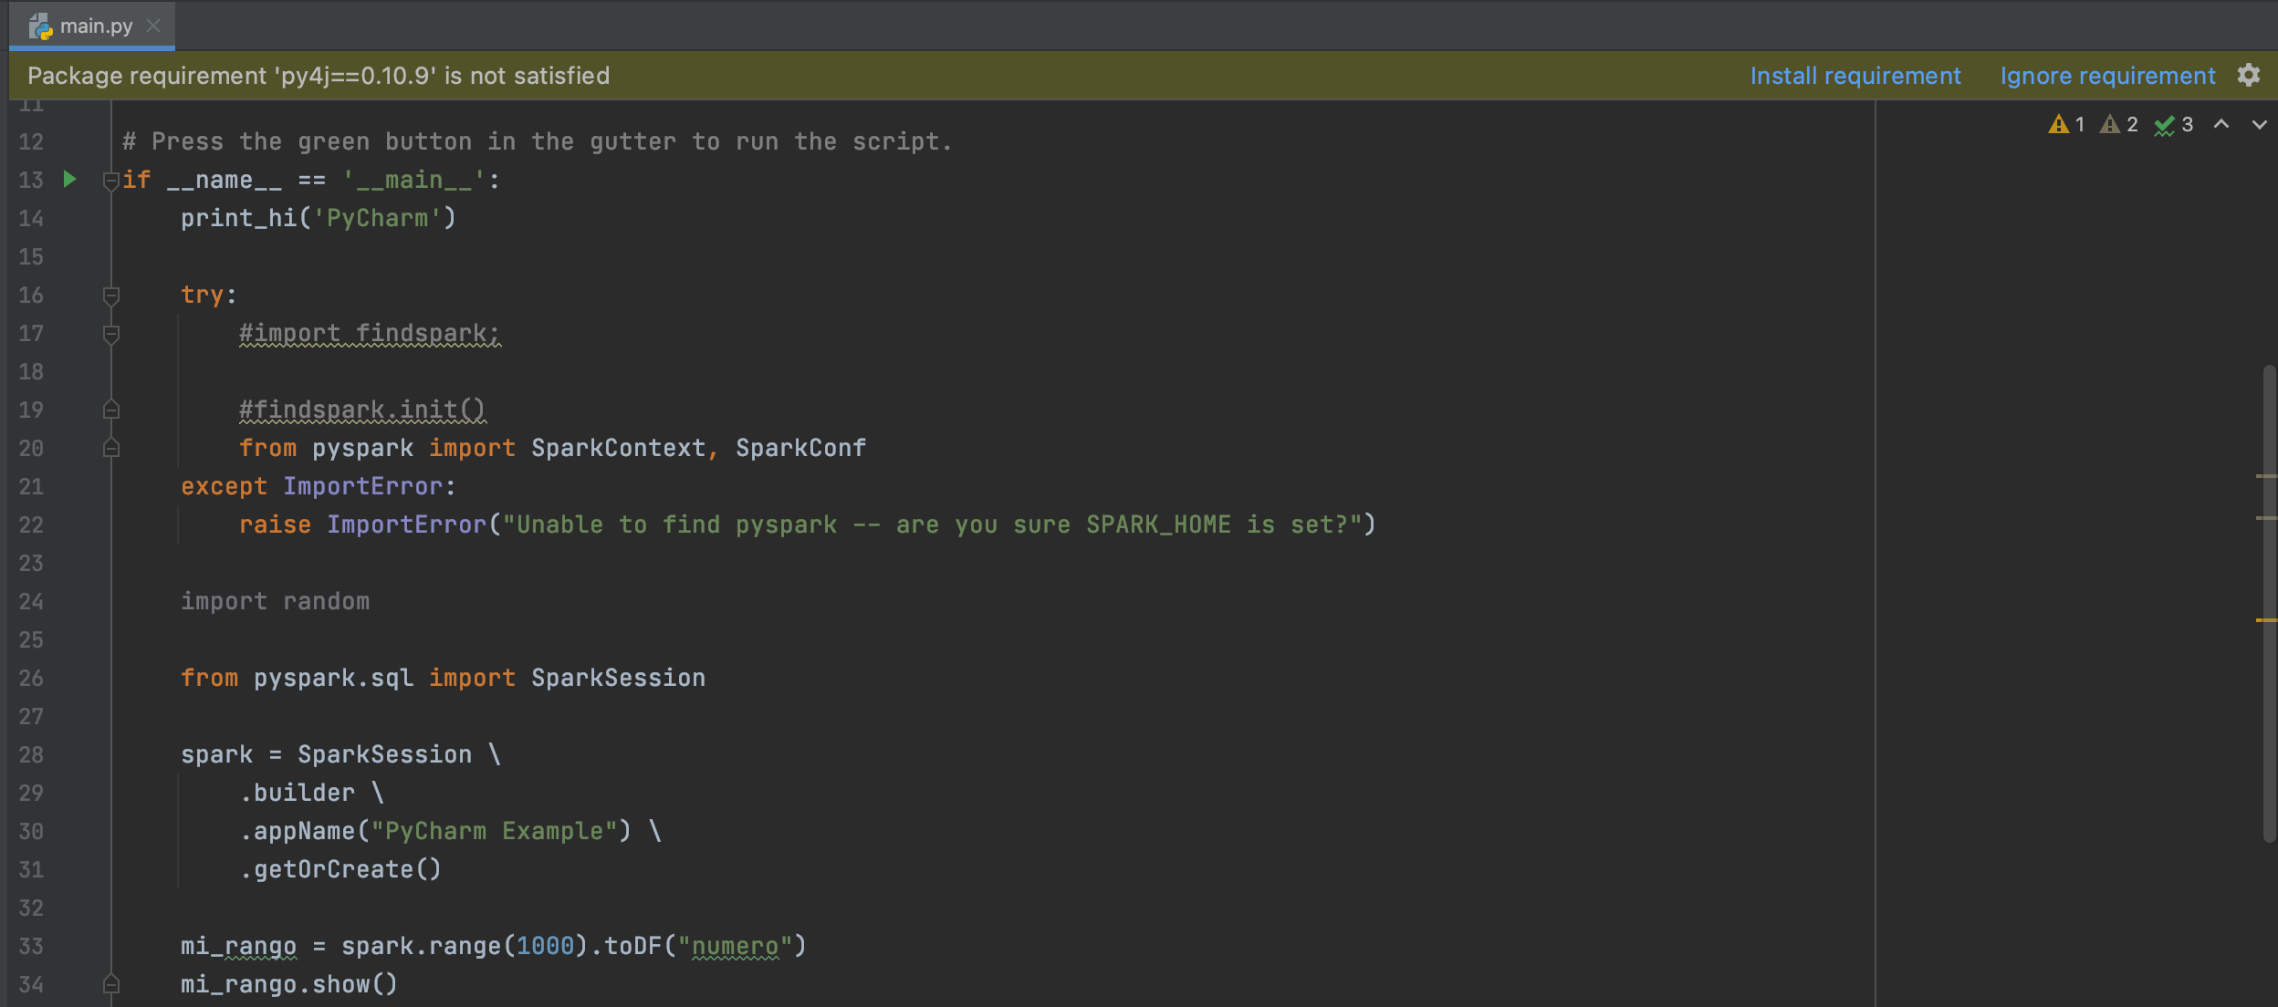
Task: Click the 'numero' string literal
Action: 735,946
